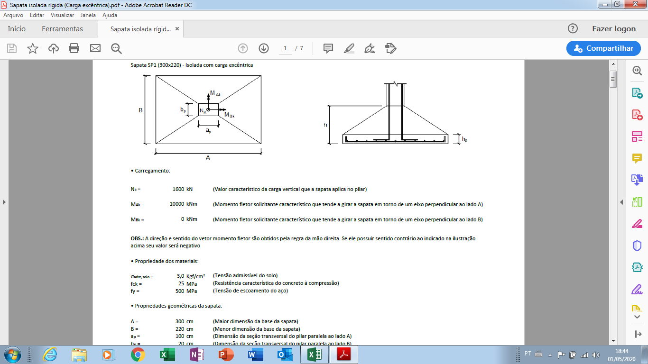
Task: Click Fazer logon link
Action: 614,29
